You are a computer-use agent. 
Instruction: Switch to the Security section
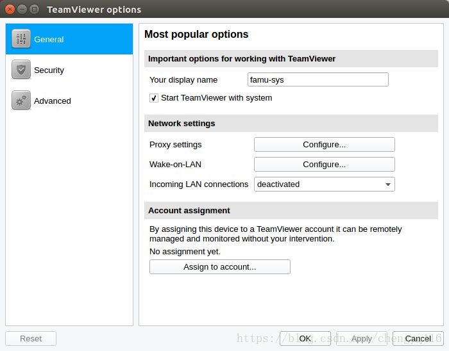click(69, 70)
